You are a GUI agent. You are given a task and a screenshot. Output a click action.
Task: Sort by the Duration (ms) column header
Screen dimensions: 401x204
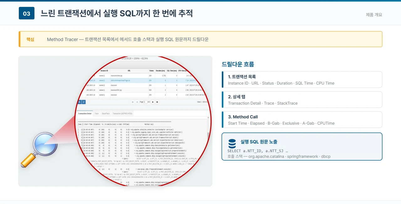click(161, 71)
